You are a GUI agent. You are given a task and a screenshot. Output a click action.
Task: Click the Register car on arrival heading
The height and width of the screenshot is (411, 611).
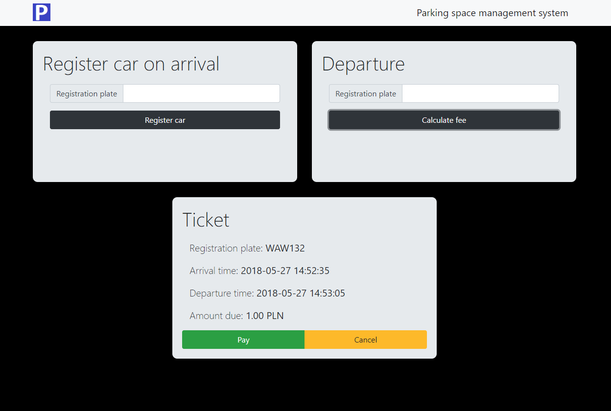tap(131, 64)
